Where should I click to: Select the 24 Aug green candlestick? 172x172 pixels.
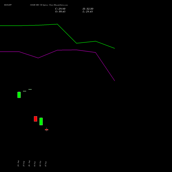tap(19, 95)
